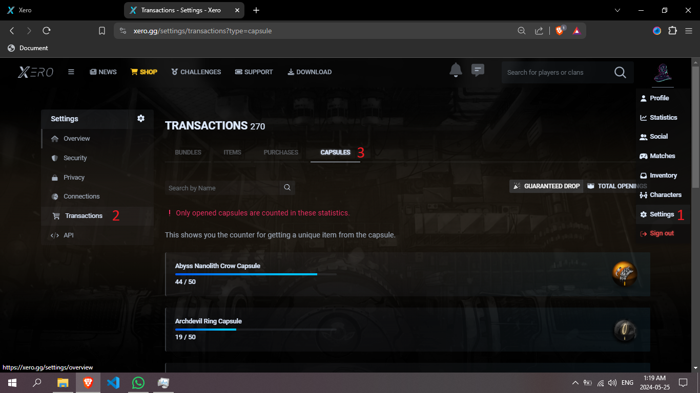
Task: Open the Brave browser main menu
Action: click(x=689, y=31)
